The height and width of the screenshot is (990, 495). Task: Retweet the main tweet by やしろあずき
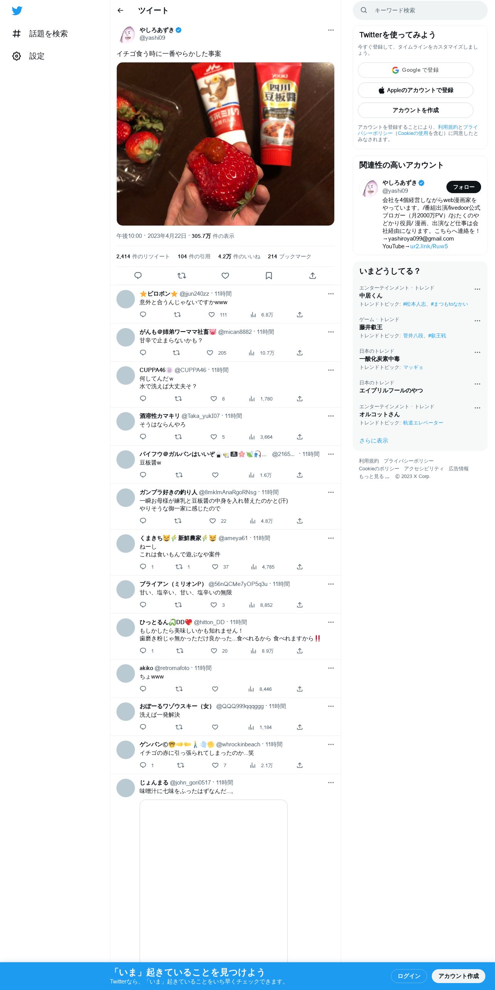tap(182, 275)
